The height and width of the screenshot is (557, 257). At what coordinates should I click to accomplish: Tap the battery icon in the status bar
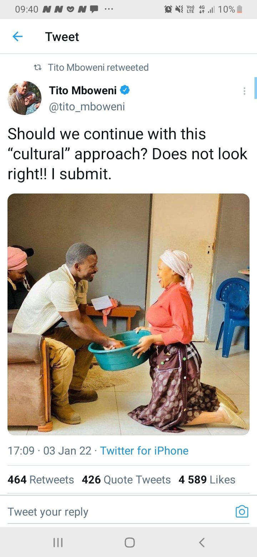240,9
